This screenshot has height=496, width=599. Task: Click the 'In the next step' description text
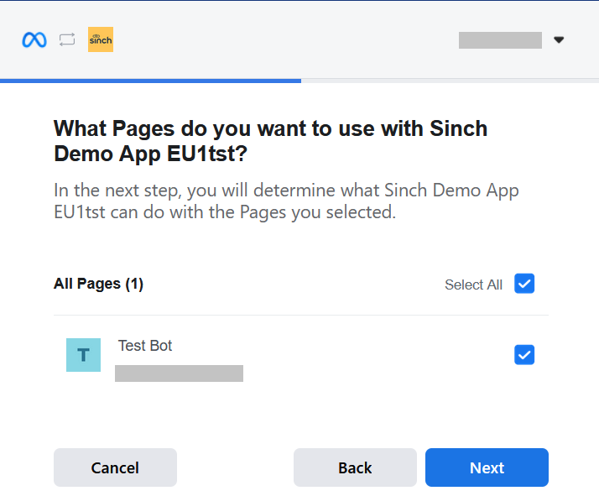(286, 201)
